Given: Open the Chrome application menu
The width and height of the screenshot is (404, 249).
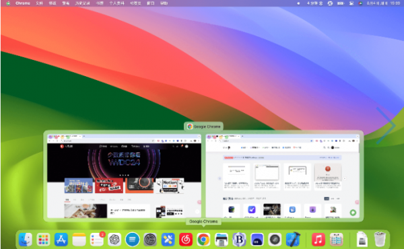Looking at the screenshot, I should (x=23, y=3).
